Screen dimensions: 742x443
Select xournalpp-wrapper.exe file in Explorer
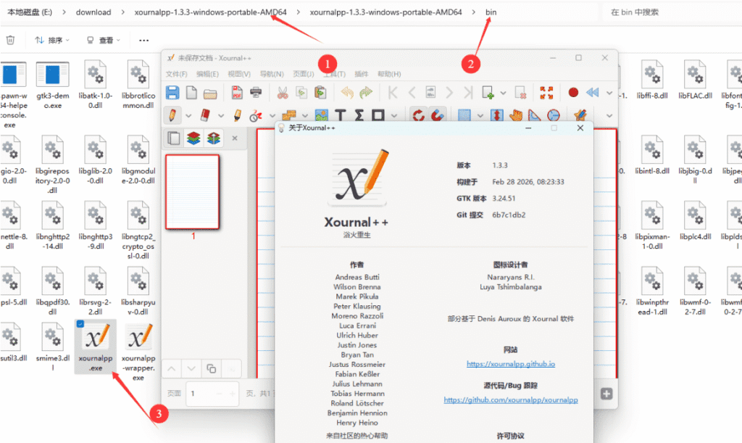[138, 352]
